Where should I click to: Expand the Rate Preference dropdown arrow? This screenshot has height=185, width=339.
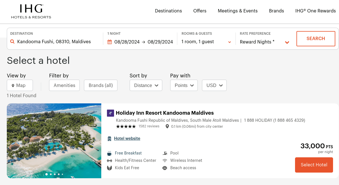coord(287,42)
